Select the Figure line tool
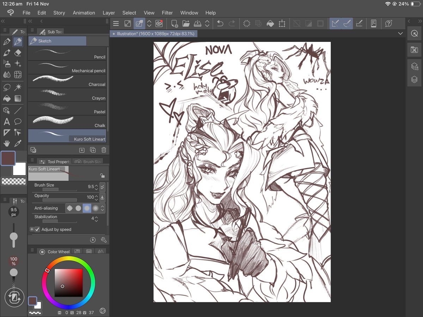Image resolution: width=423 pixels, height=317 pixels. pos(18,111)
